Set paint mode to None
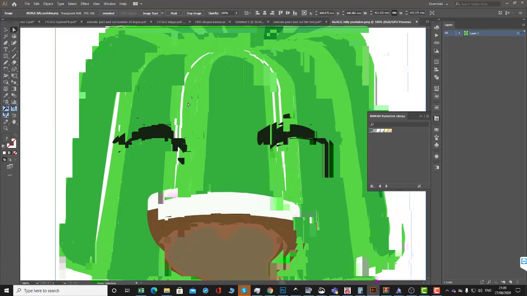Screen dimensions: 527x296 [x=15, y=153]
